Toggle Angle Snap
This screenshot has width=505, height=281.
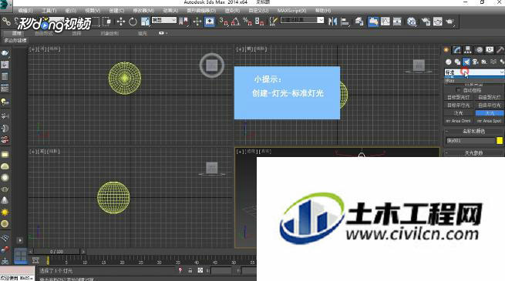[x=235, y=22]
